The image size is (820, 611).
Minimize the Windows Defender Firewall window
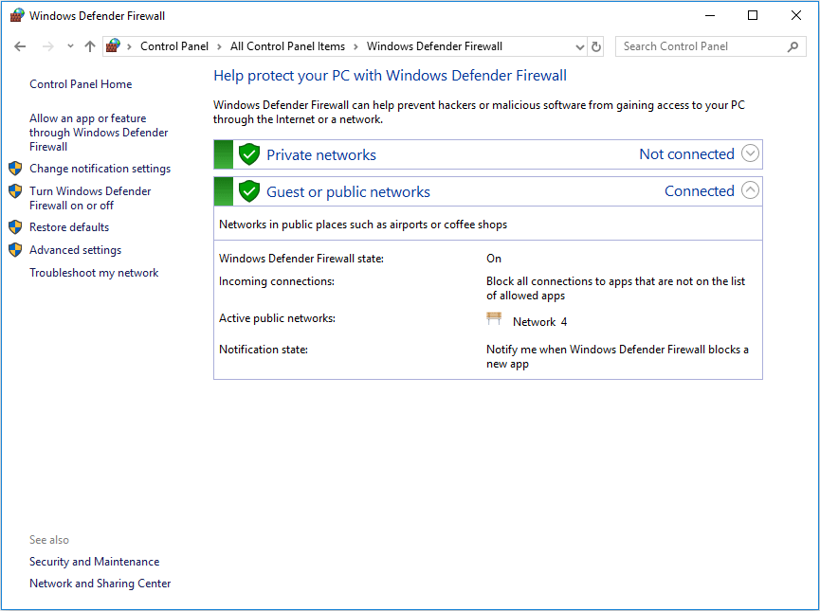tap(710, 16)
